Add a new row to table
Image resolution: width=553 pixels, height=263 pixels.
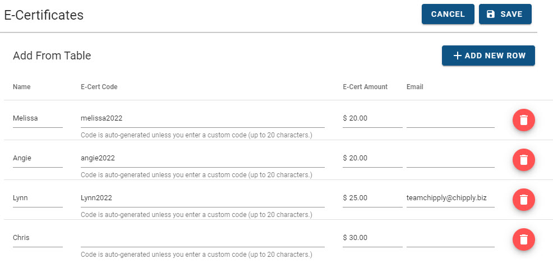(489, 56)
